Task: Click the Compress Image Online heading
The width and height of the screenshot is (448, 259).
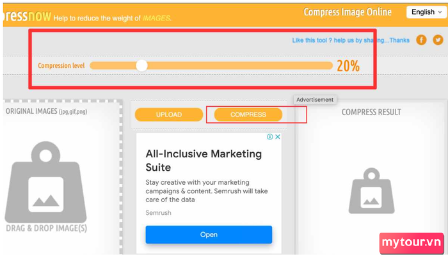Action: point(348,12)
